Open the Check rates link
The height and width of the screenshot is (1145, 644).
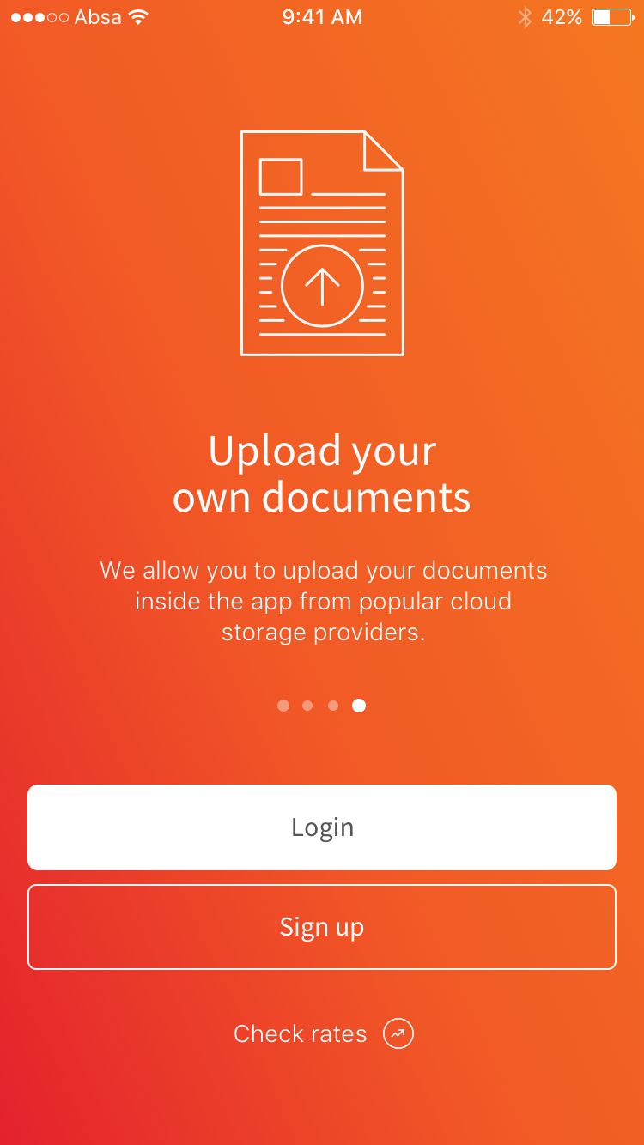coord(300,1033)
